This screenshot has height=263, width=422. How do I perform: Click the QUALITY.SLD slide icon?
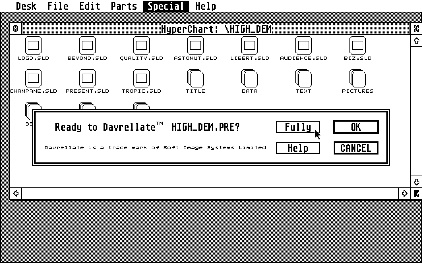tap(141, 45)
